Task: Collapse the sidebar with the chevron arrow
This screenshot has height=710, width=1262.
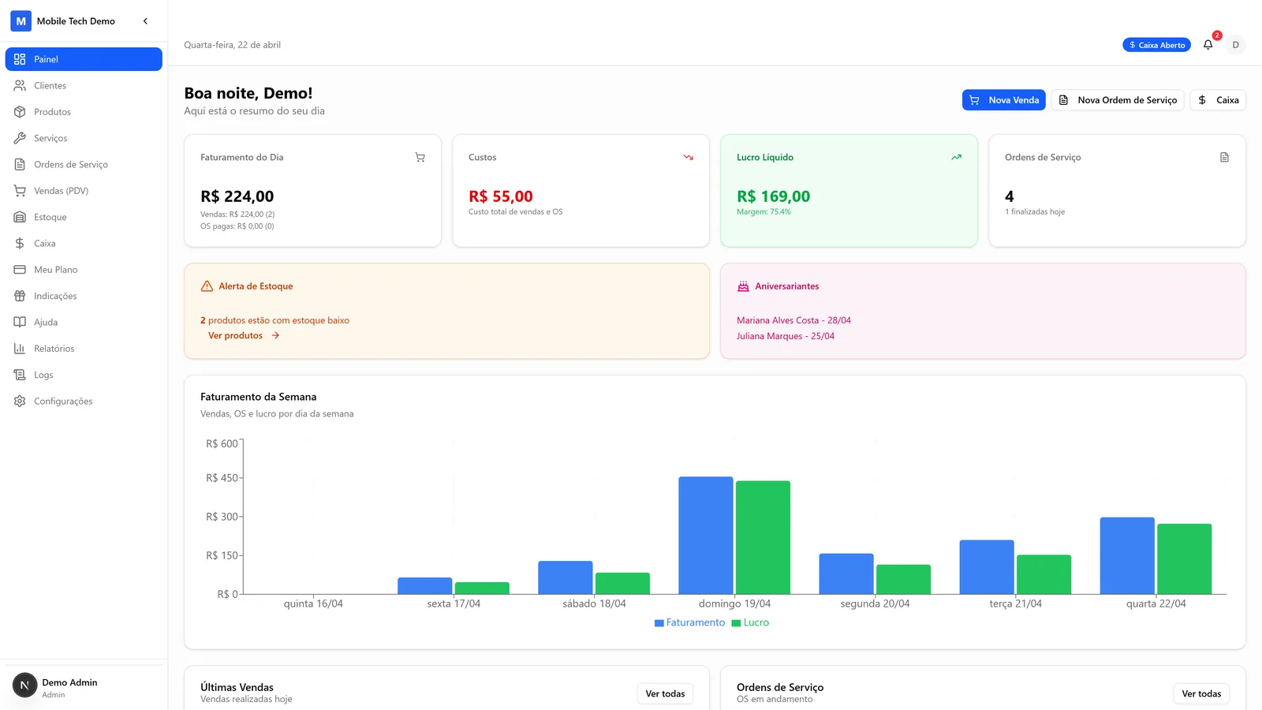Action: pyautogui.click(x=145, y=21)
